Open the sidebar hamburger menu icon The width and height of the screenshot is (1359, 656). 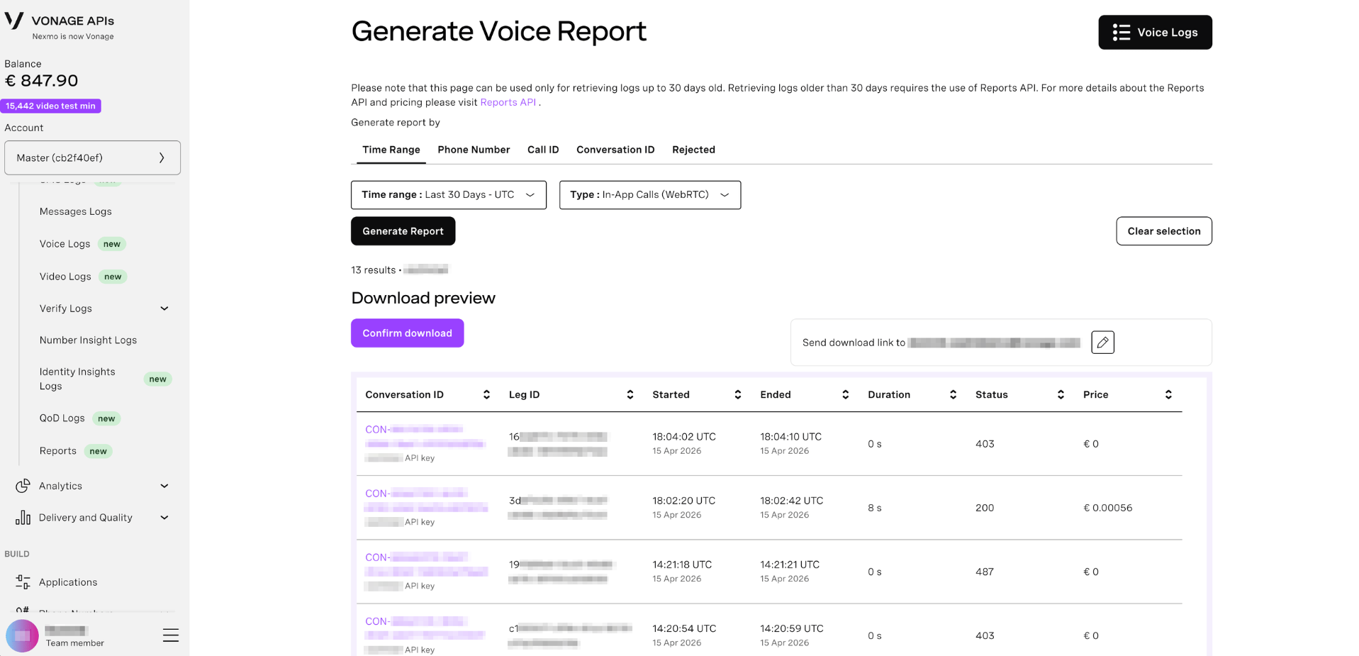click(x=171, y=635)
